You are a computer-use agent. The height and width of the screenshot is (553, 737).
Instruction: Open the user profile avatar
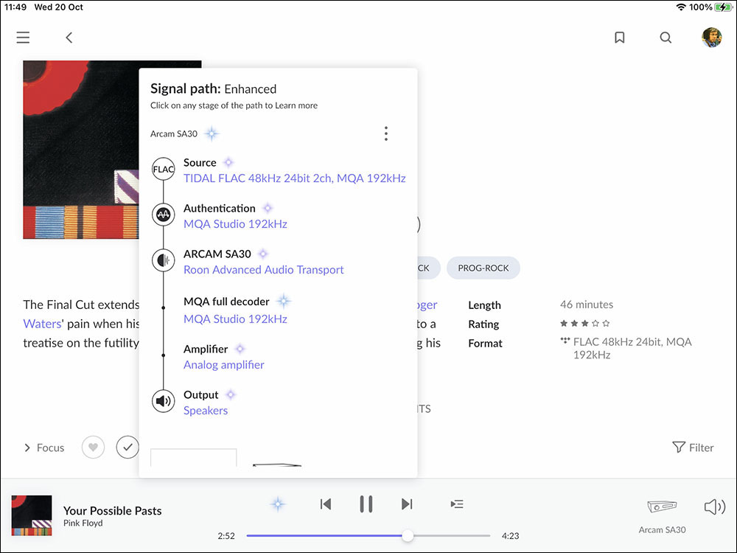coord(711,38)
